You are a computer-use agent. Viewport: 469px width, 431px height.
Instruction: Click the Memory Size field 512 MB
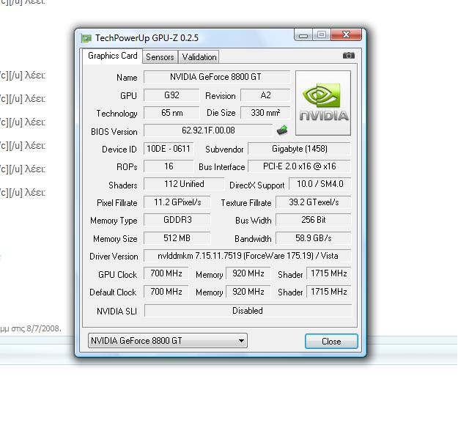click(177, 238)
